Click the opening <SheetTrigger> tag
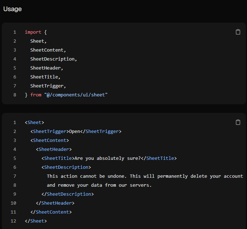The height and width of the screenshot is (229, 247). pos(50,131)
